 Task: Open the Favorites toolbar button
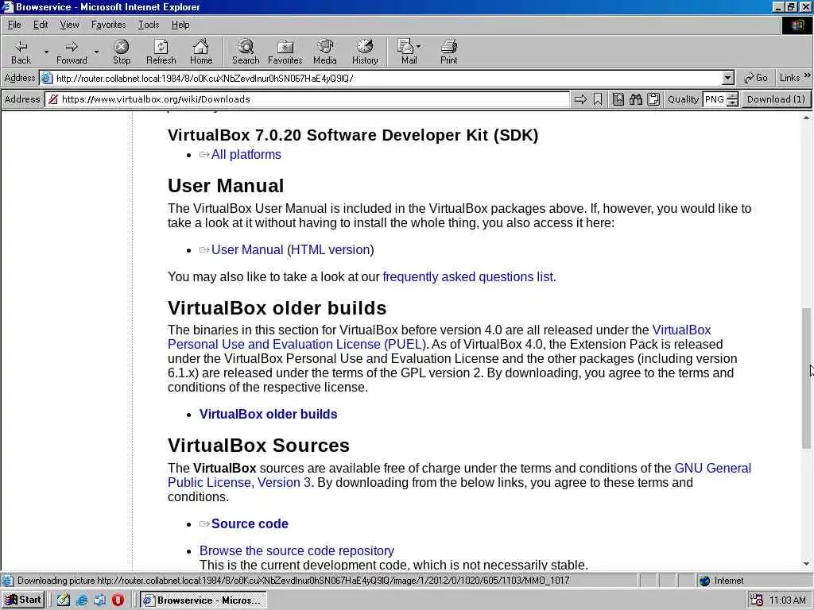coord(285,52)
